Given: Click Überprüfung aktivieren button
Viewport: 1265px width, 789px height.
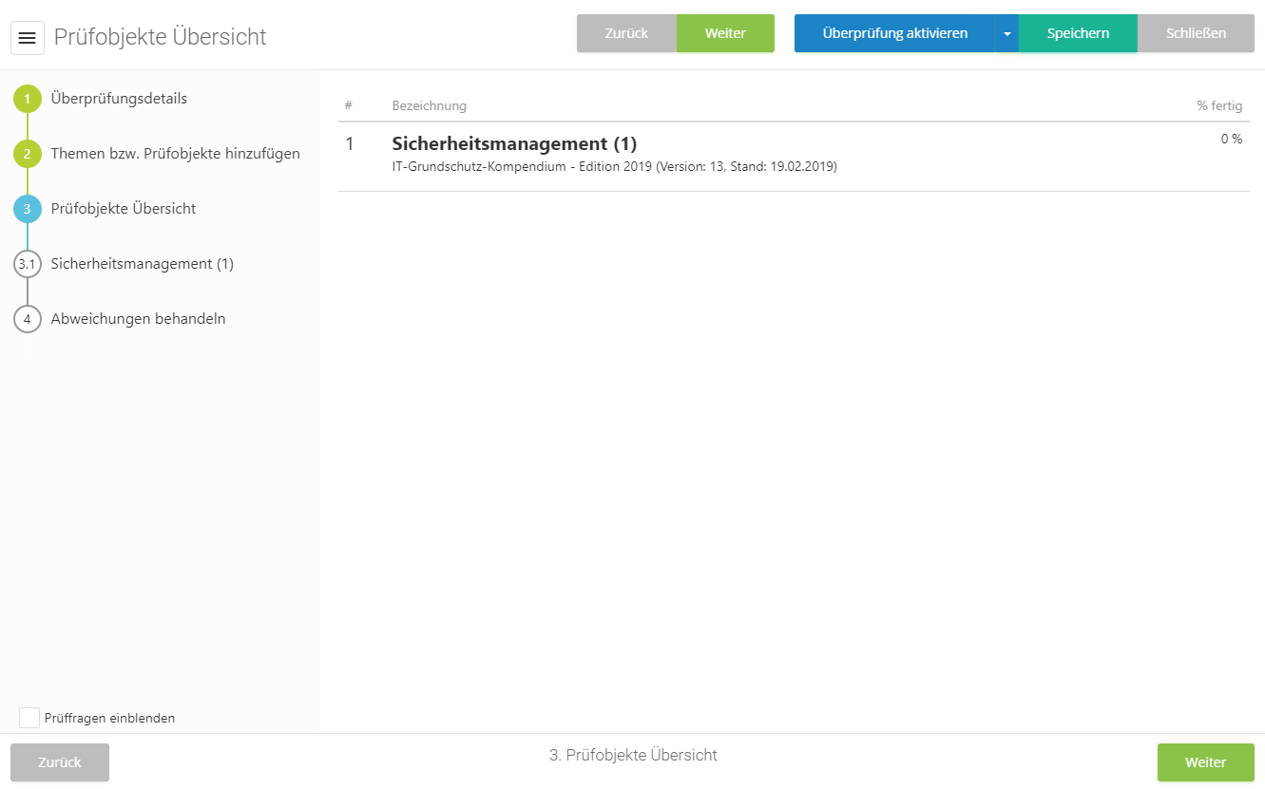Looking at the screenshot, I should pos(894,33).
